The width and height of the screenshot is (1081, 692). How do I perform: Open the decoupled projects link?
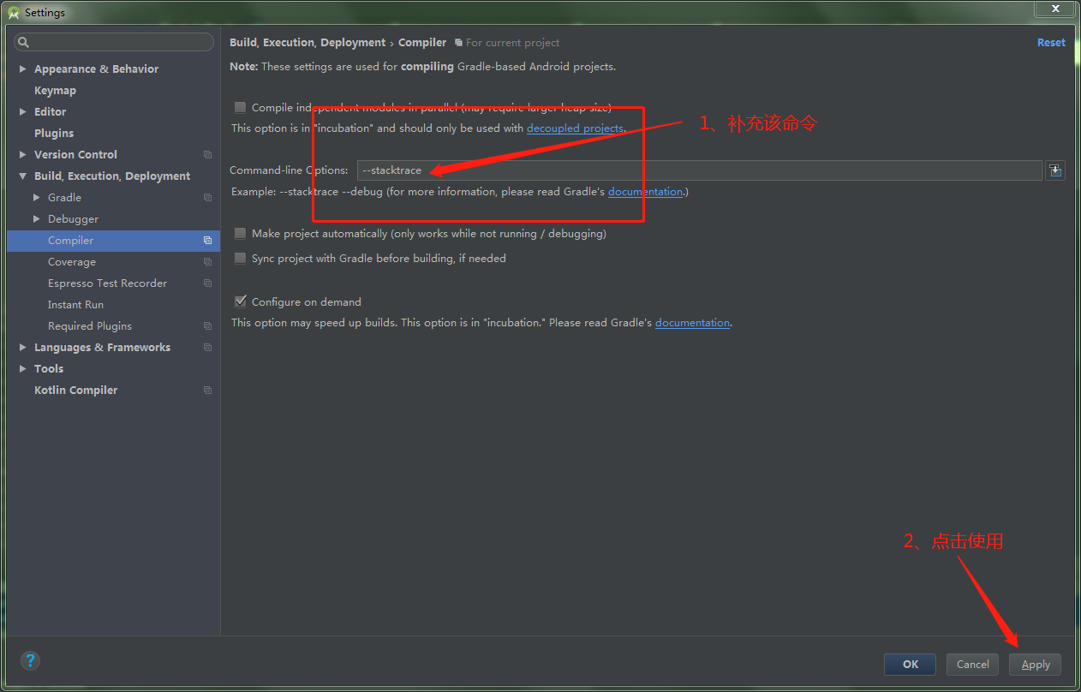click(x=575, y=128)
